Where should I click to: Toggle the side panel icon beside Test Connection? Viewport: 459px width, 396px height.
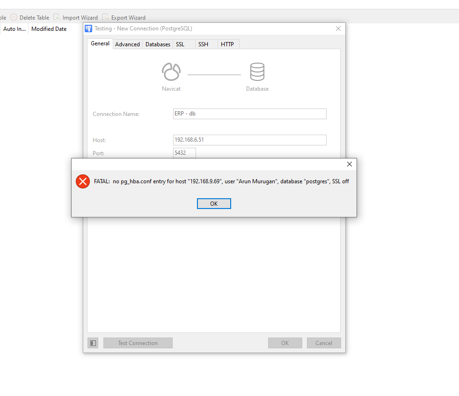[x=93, y=343]
